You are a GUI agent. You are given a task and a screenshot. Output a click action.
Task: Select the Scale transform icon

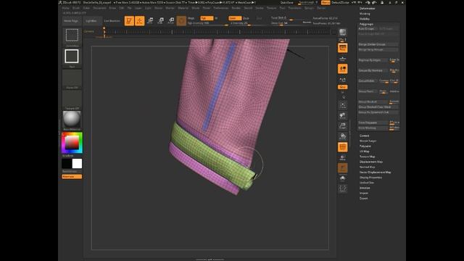160,21
